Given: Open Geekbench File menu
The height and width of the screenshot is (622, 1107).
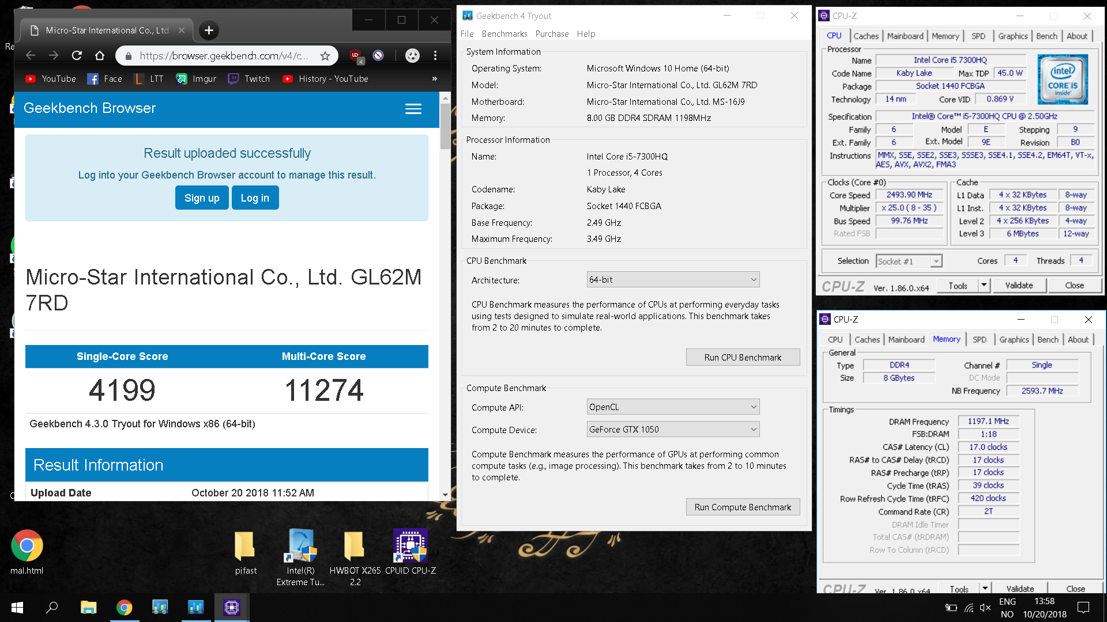Looking at the screenshot, I should coord(467,34).
